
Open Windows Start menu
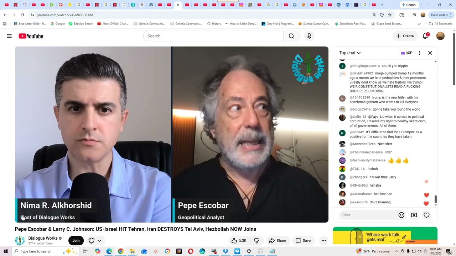point(5,251)
